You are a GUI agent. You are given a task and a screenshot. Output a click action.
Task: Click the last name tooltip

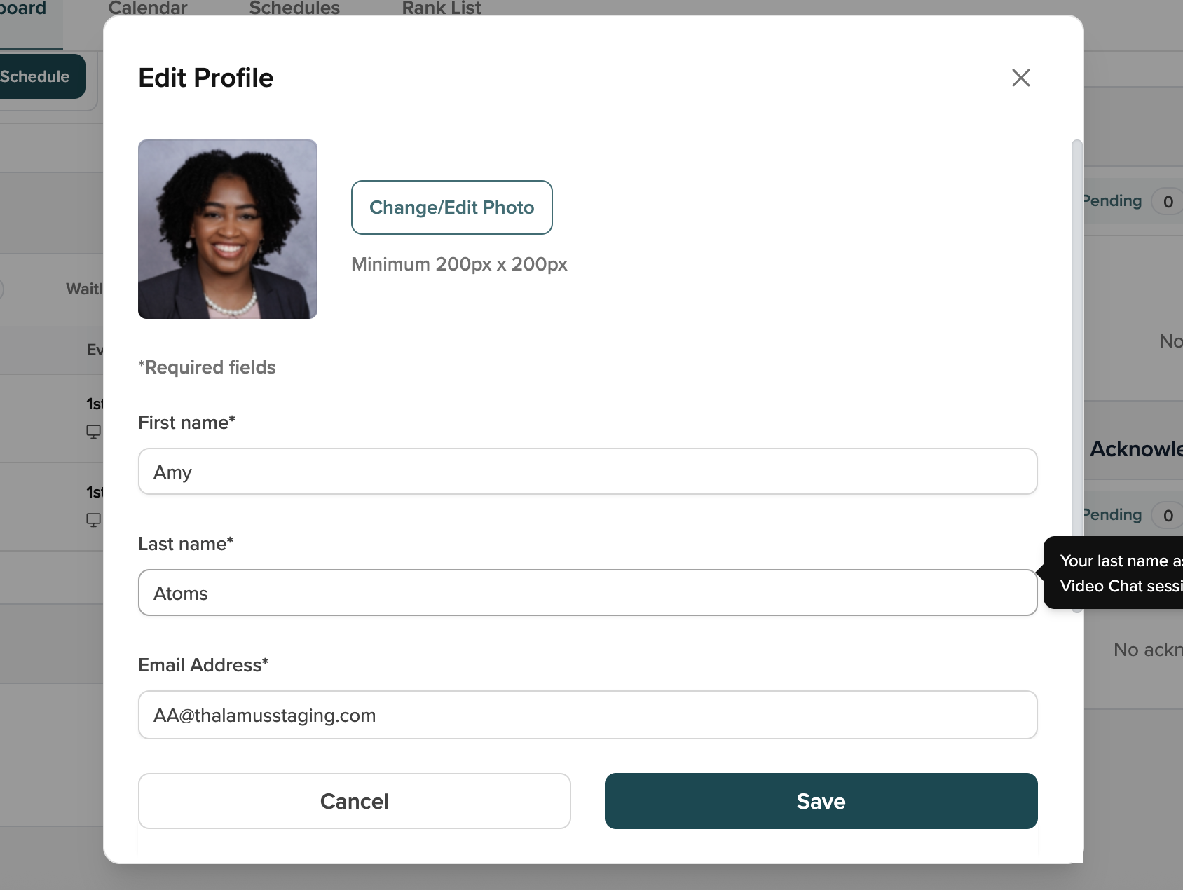click(x=1114, y=573)
